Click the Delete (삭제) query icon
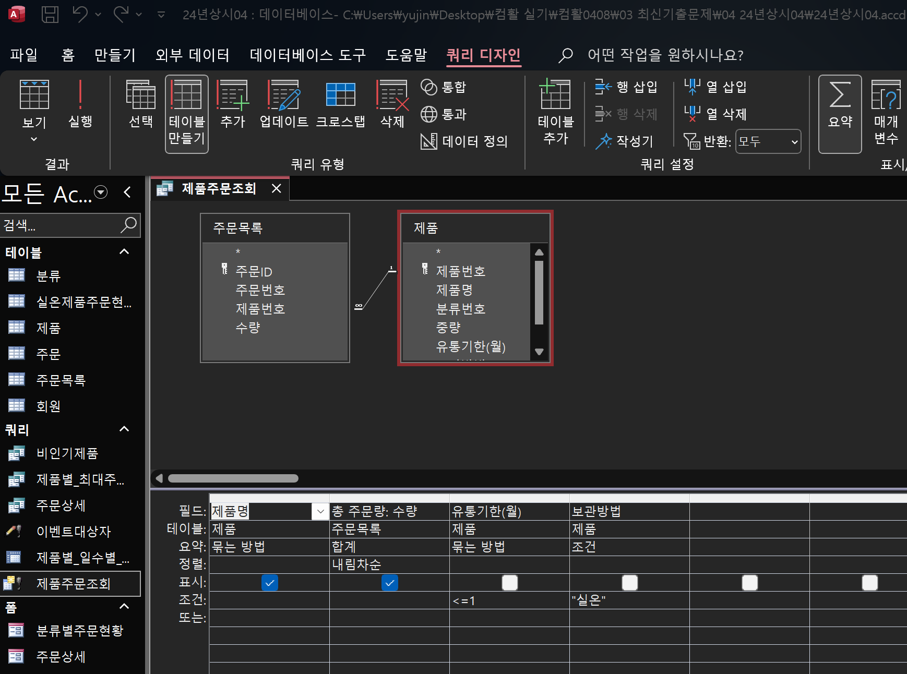The height and width of the screenshot is (674, 907). click(x=392, y=104)
